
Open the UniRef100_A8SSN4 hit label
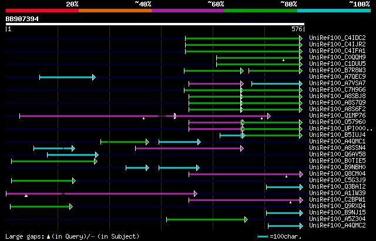coord(337,148)
